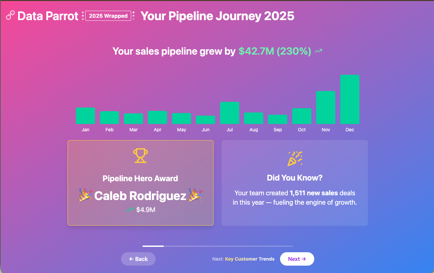434x273 pixels.
Task: Select the December bar in the chart
Action: pyautogui.click(x=349, y=99)
